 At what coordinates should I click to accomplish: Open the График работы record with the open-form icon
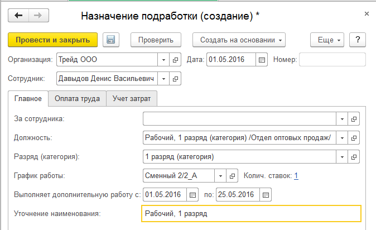coord(234,176)
